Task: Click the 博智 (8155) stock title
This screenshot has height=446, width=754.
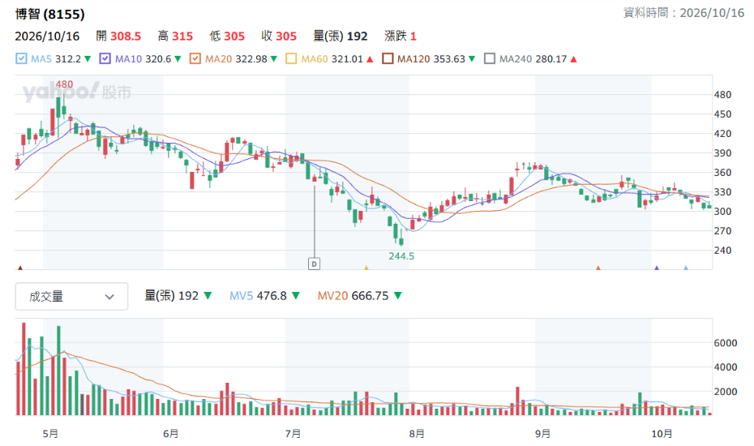Action: (x=50, y=14)
